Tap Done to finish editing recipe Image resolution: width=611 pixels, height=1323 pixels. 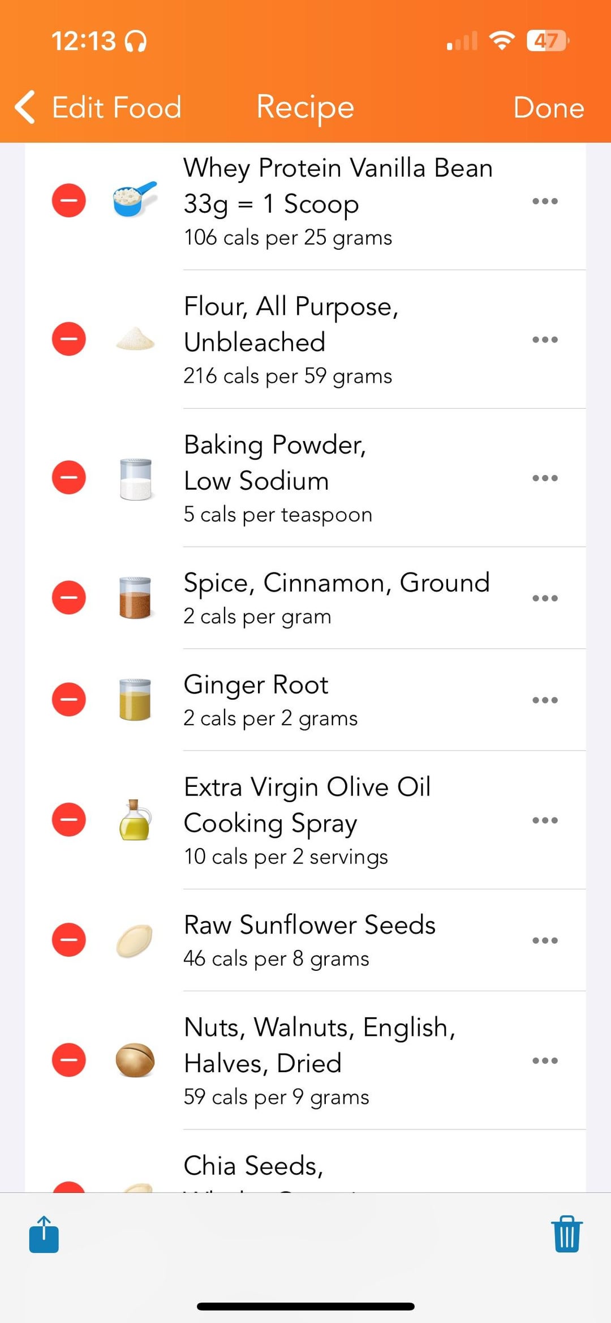548,108
